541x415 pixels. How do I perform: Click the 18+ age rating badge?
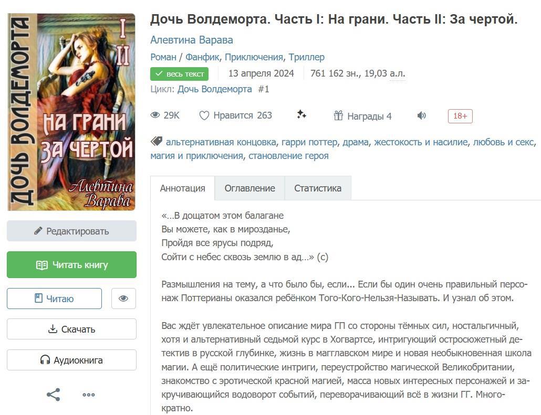tap(460, 116)
